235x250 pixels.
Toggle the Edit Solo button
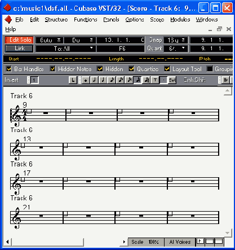(x=19, y=40)
